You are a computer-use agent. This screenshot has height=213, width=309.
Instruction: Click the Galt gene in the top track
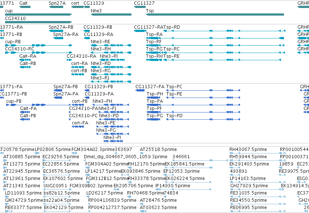(25, 7)
